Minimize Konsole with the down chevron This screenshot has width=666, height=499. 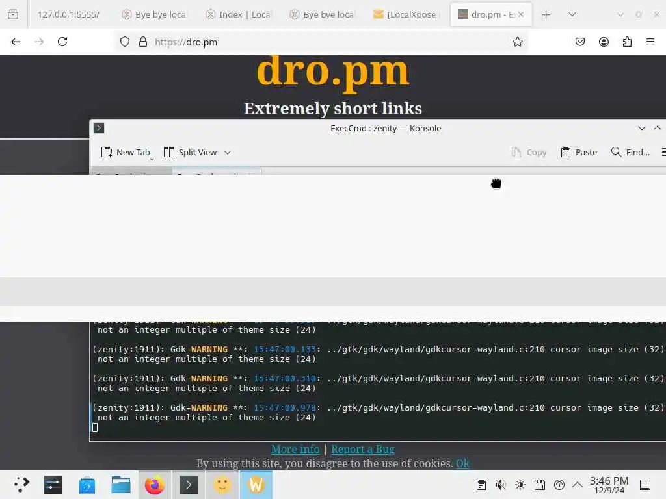[642, 128]
